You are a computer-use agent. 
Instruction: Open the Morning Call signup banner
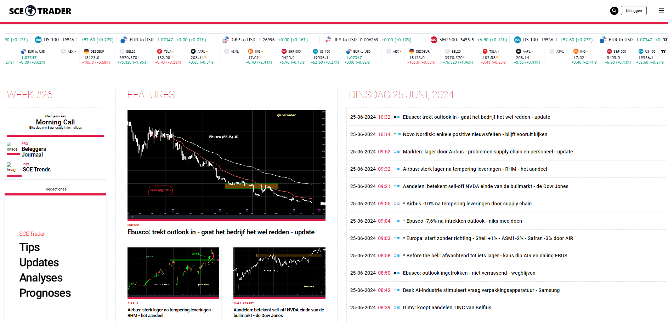tap(55, 122)
